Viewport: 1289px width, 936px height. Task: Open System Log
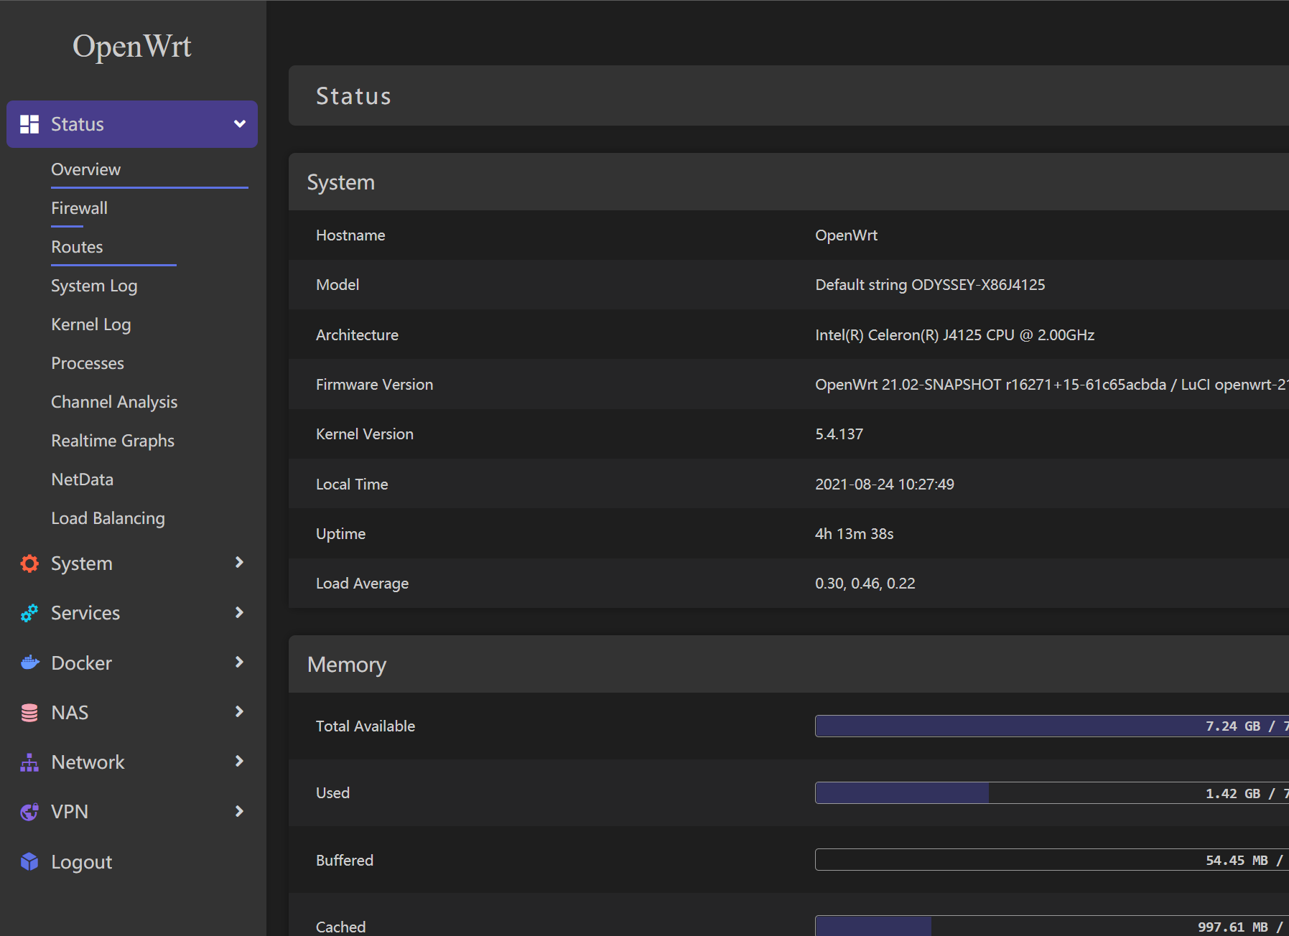(94, 286)
